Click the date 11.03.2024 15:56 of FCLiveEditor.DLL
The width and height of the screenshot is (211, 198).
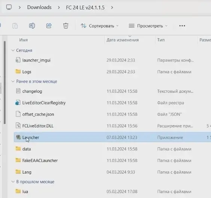pos(122,126)
